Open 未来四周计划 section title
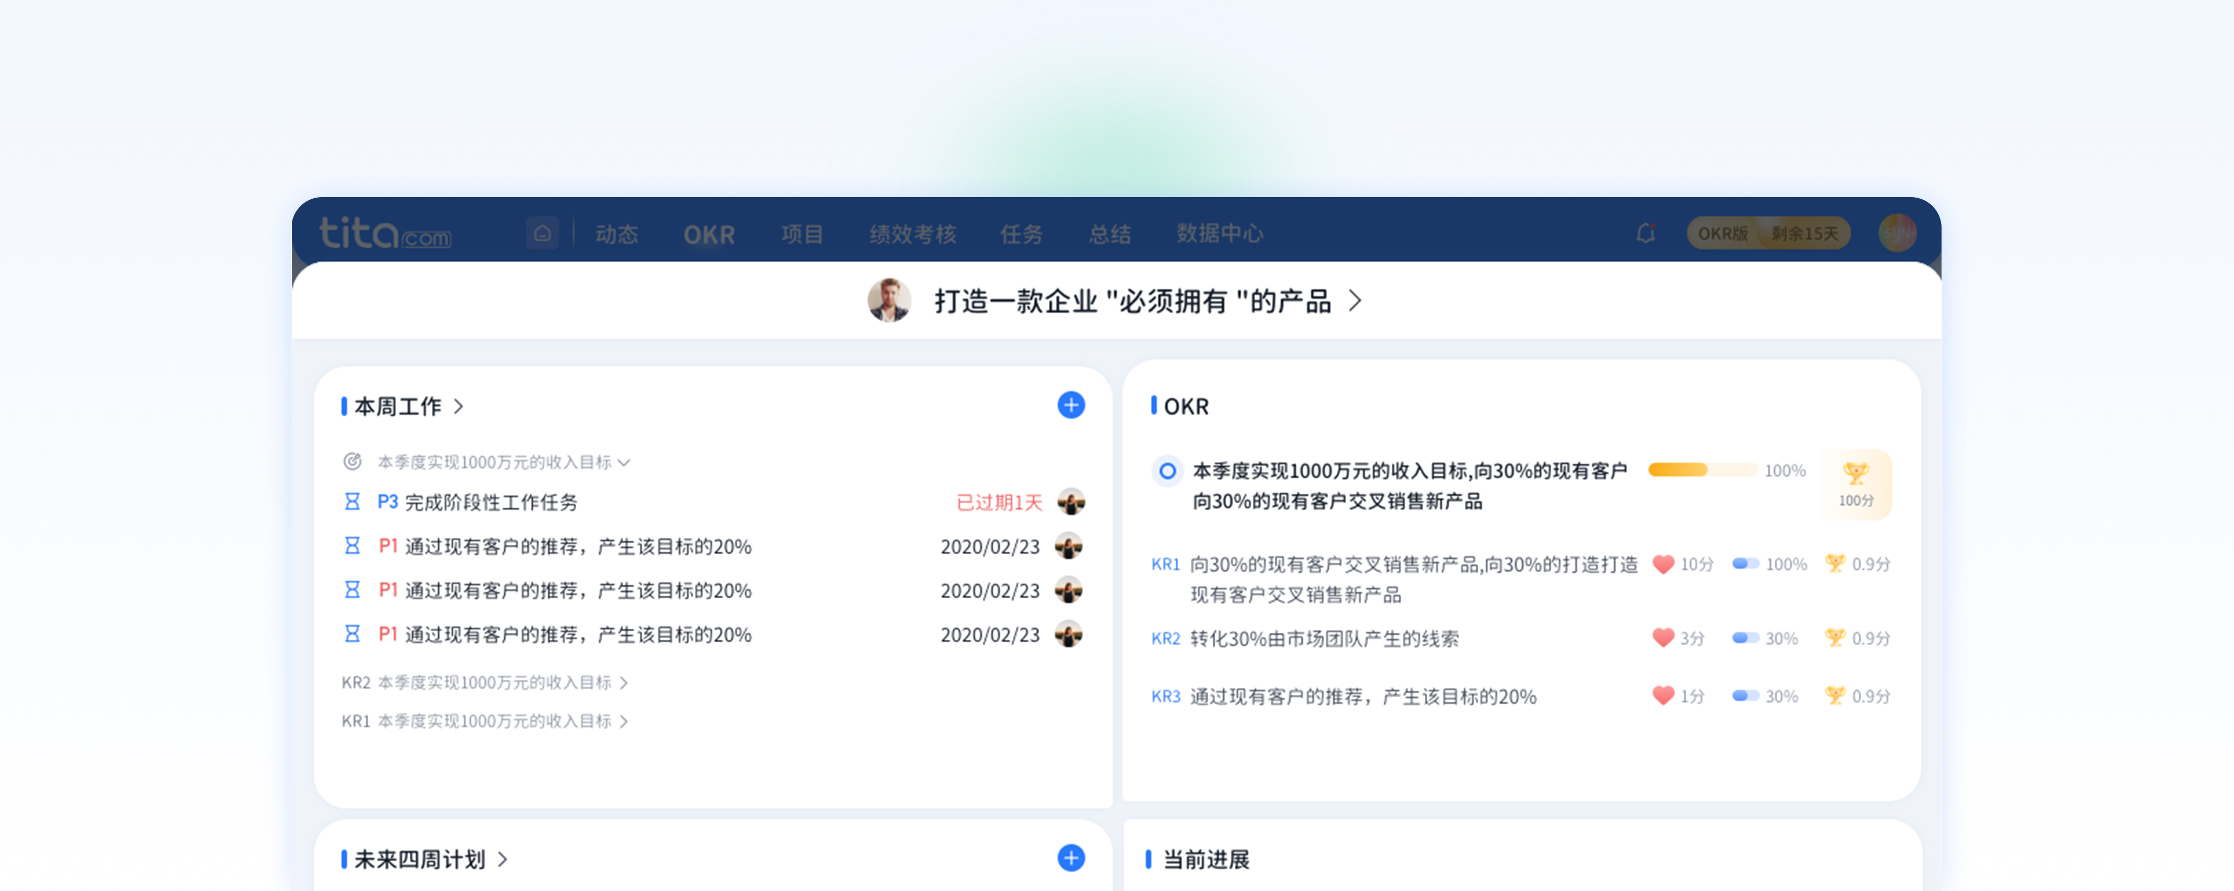Viewport: 2234px width, 891px height. tap(420, 859)
